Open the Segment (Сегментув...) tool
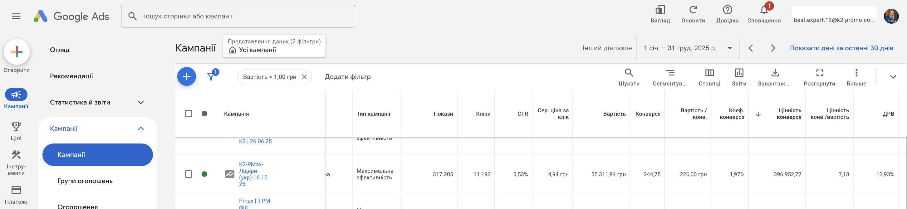 [670, 73]
